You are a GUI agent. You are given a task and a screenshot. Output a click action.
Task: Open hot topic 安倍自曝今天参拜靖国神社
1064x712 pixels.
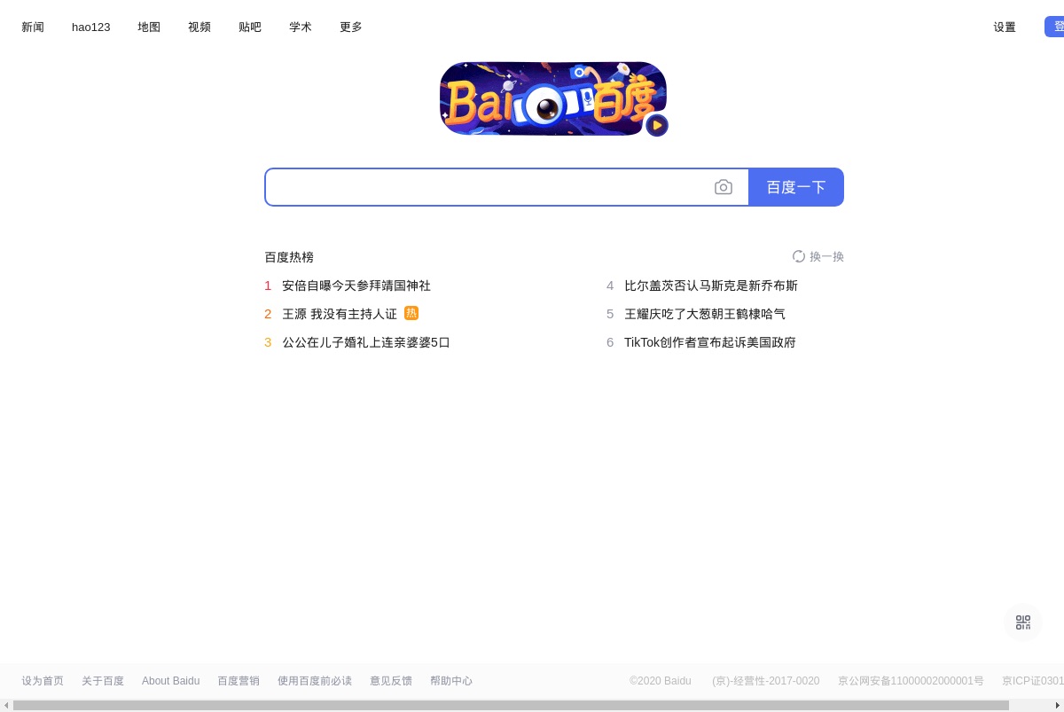point(356,286)
